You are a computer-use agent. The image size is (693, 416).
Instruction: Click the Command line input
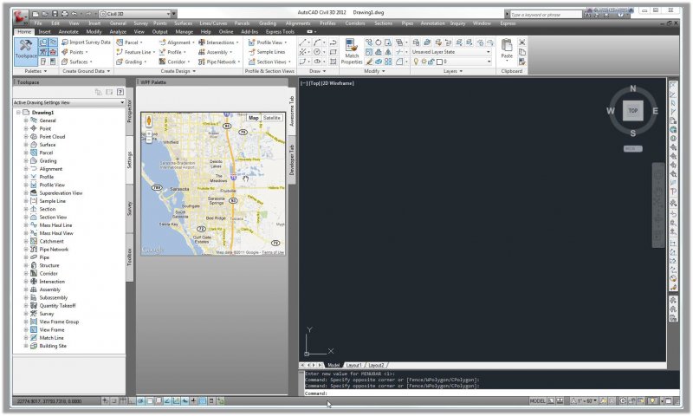[x=491, y=393]
